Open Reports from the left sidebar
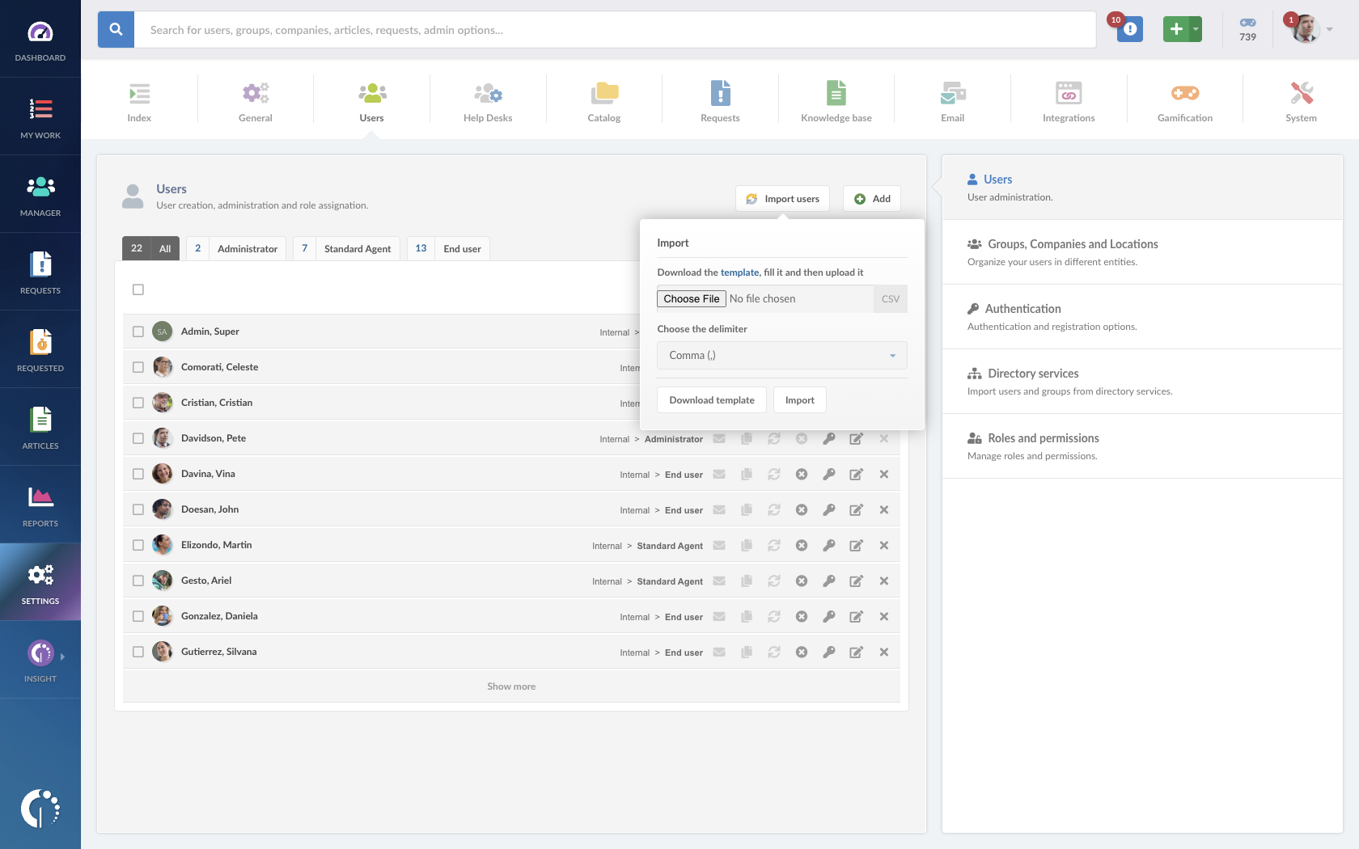The image size is (1359, 849). coord(40,505)
